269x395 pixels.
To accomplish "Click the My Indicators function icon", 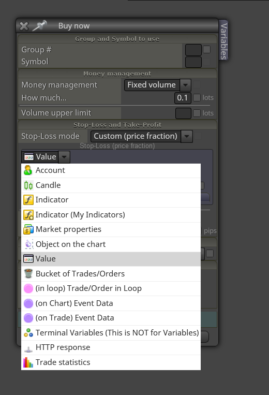I will point(28,215).
